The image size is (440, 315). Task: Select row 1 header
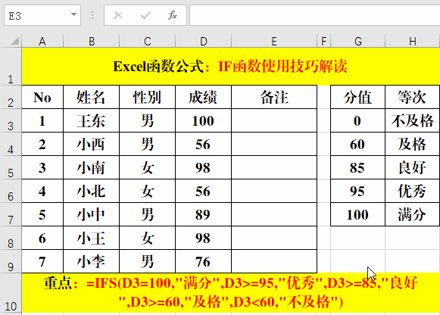click(11, 67)
